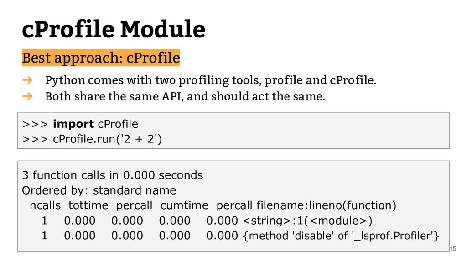The width and height of the screenshot is (467, 263).
Task: Click the cProfile.run('2 + 2') code line
Action: [x=107, y=139]
